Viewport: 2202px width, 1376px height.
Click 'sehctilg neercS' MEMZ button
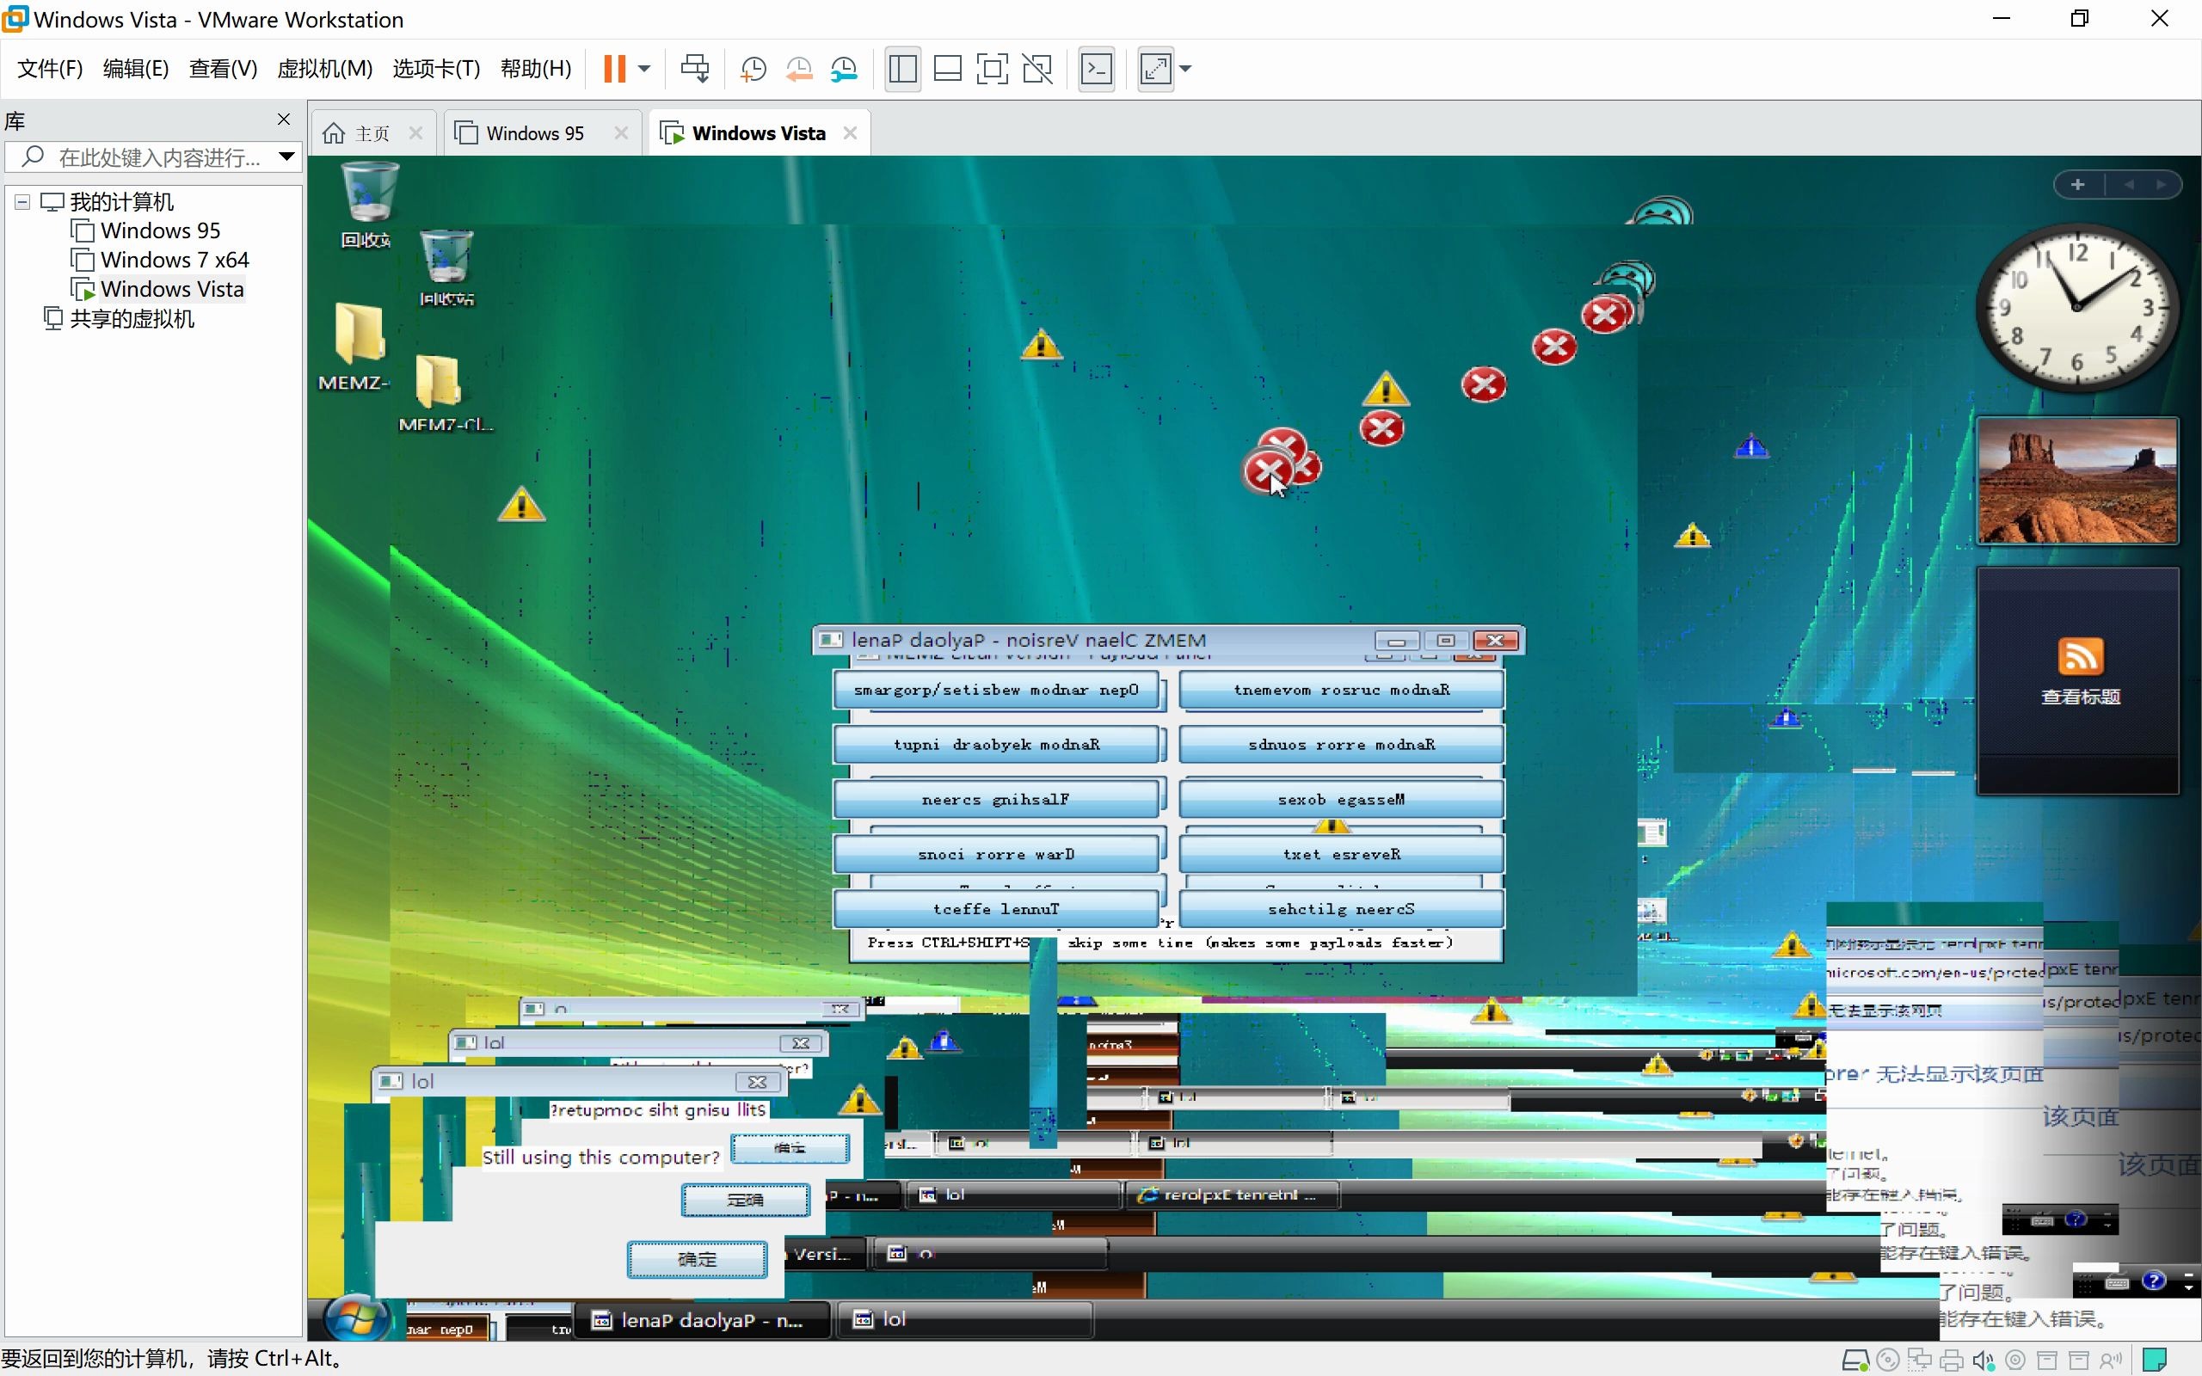click(1341, 908)
